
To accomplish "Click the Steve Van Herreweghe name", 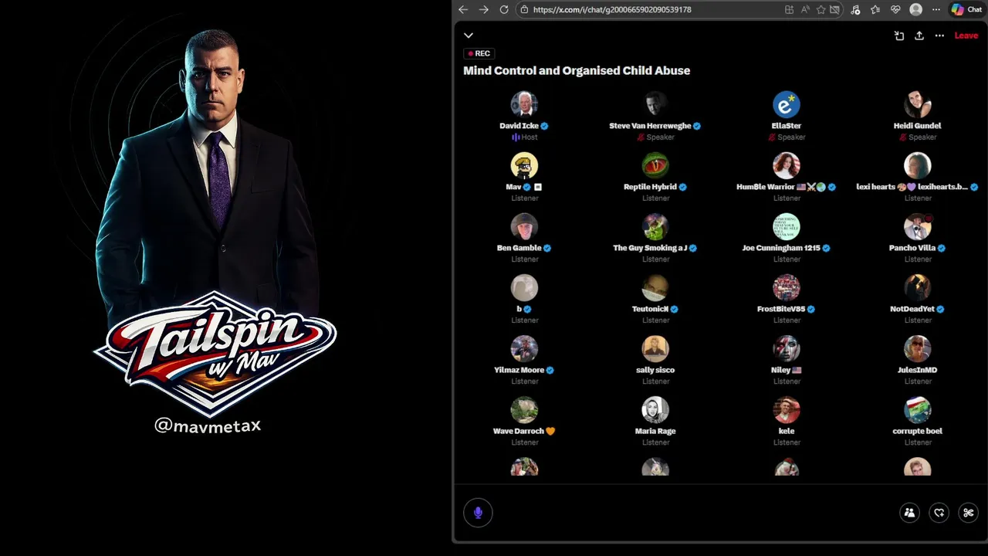I will coord(650,126).
